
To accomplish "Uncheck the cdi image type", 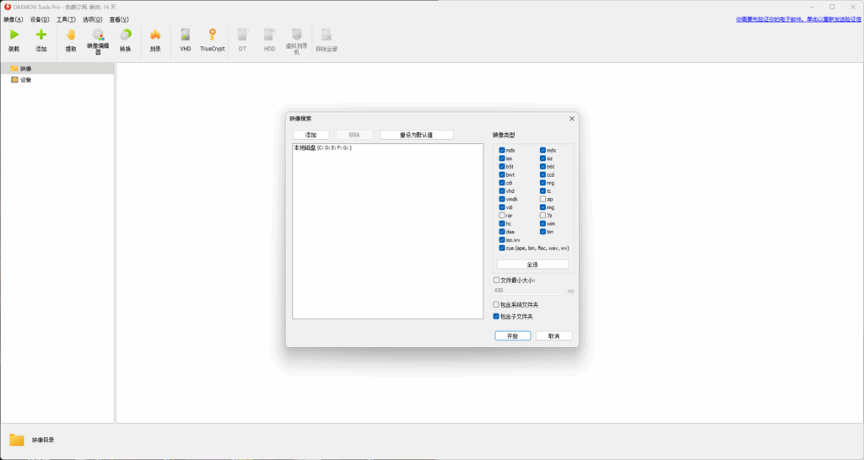I will [x=502, y=183].
